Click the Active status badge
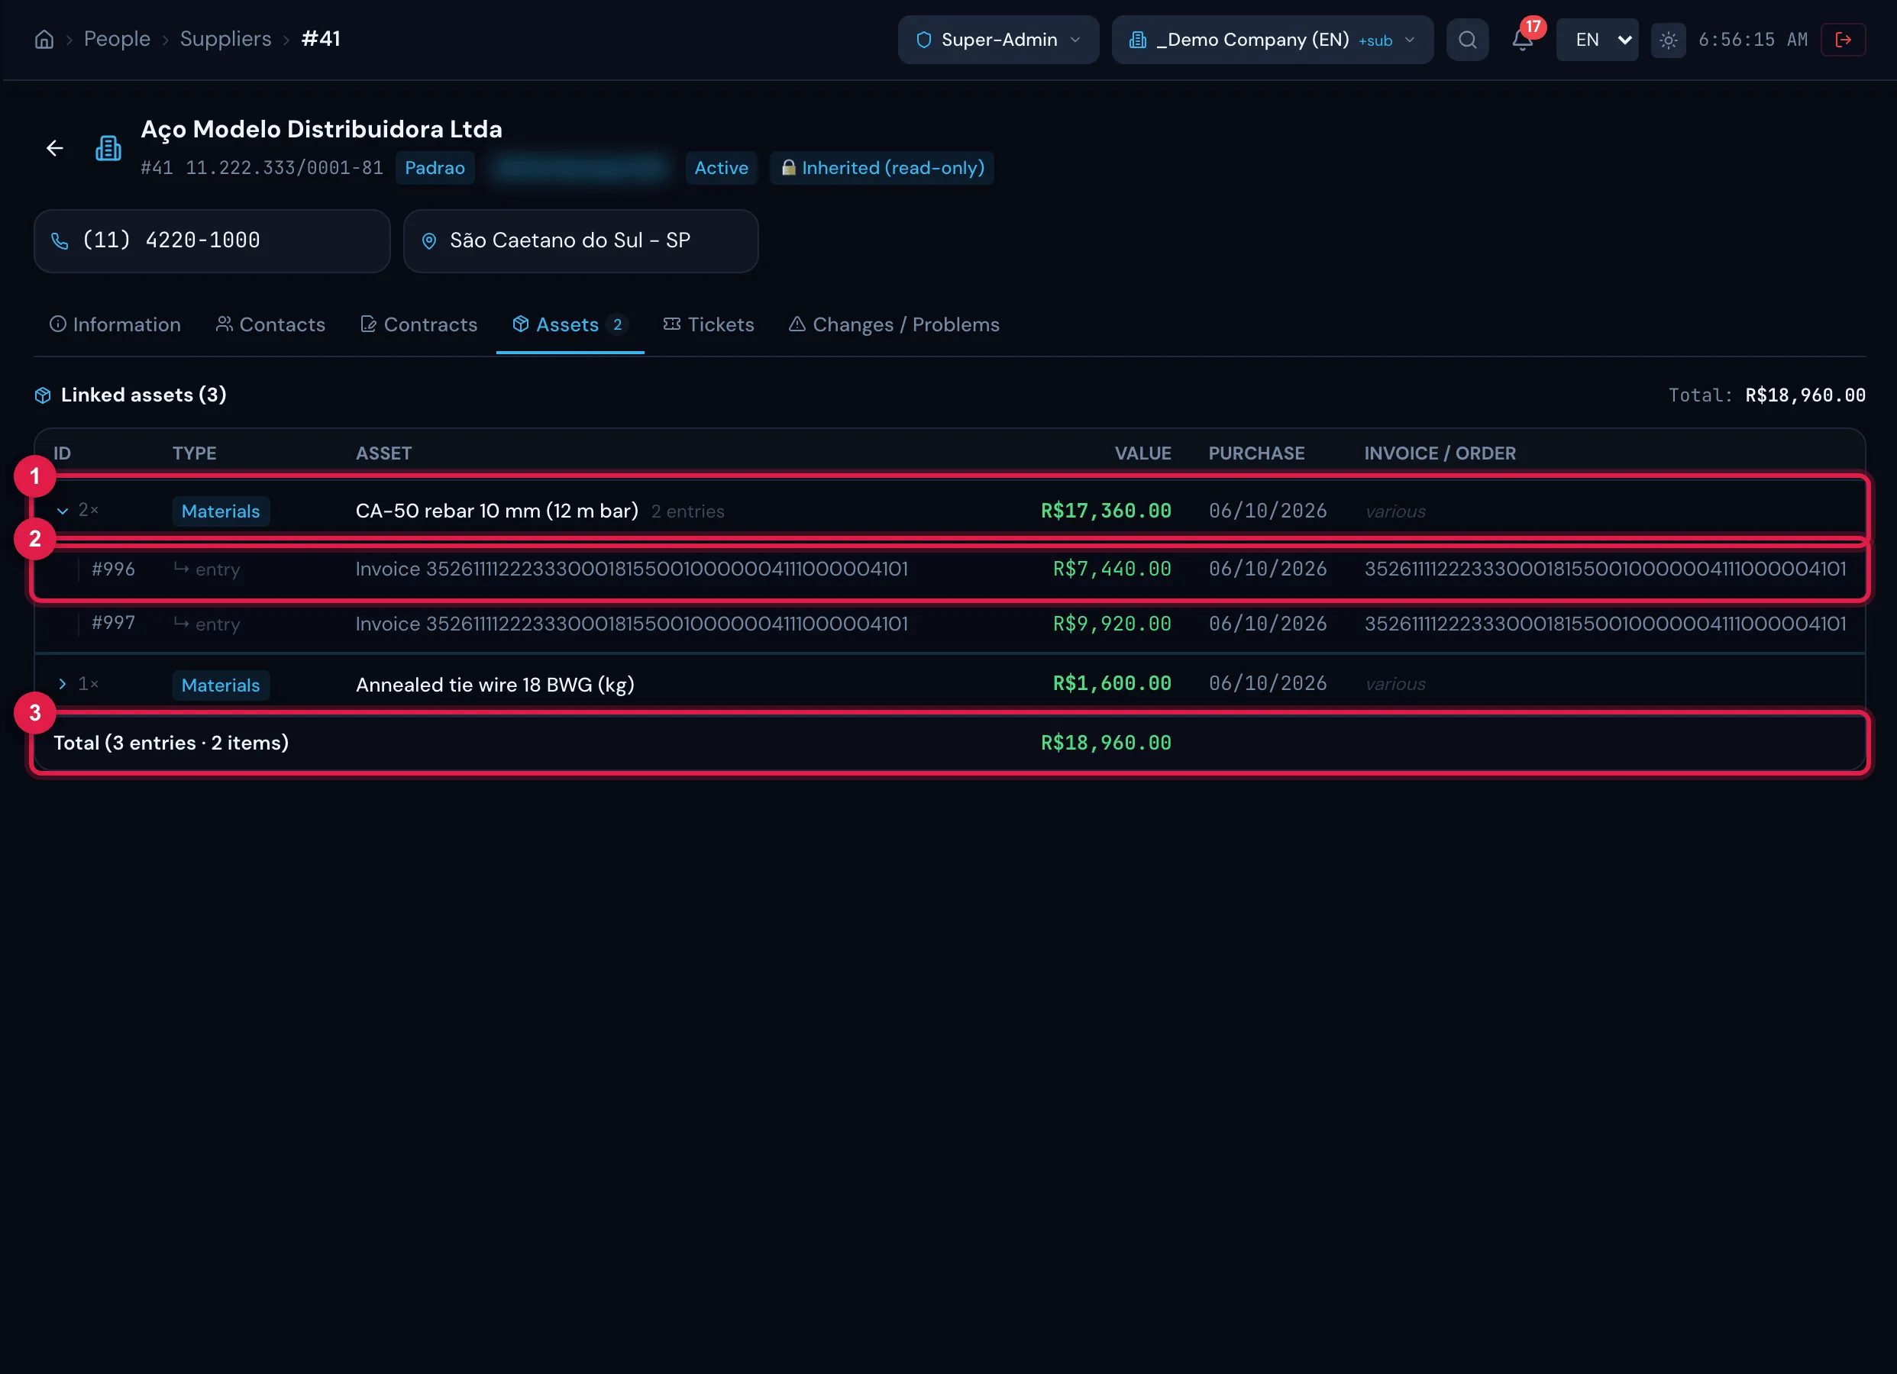The width and height of the screenshot is (1897, 1374). click(721, 168)
